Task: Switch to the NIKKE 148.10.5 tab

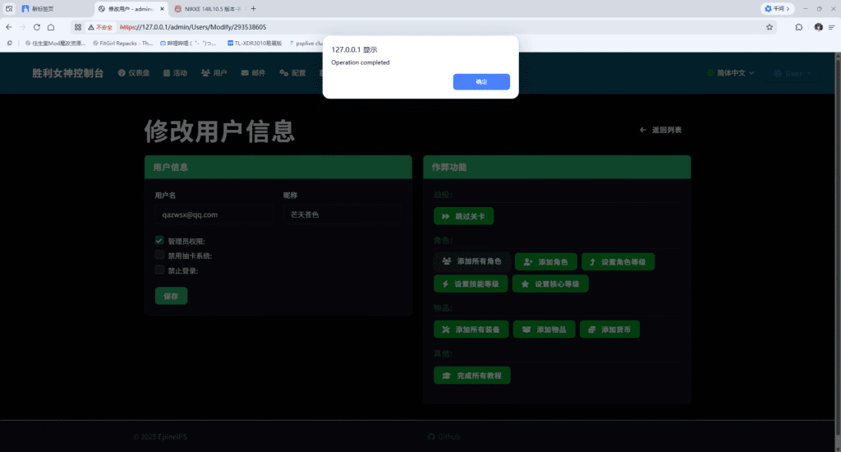Action: tap(208, 8)
